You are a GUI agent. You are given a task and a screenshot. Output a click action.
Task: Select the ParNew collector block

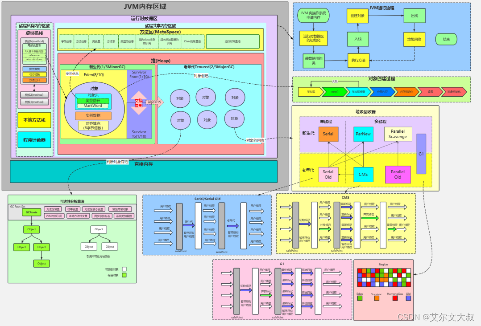point(363,134)
